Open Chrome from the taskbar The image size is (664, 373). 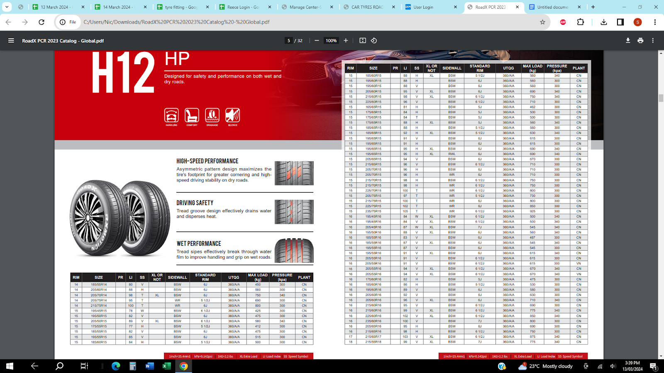[x=184, y=366]
